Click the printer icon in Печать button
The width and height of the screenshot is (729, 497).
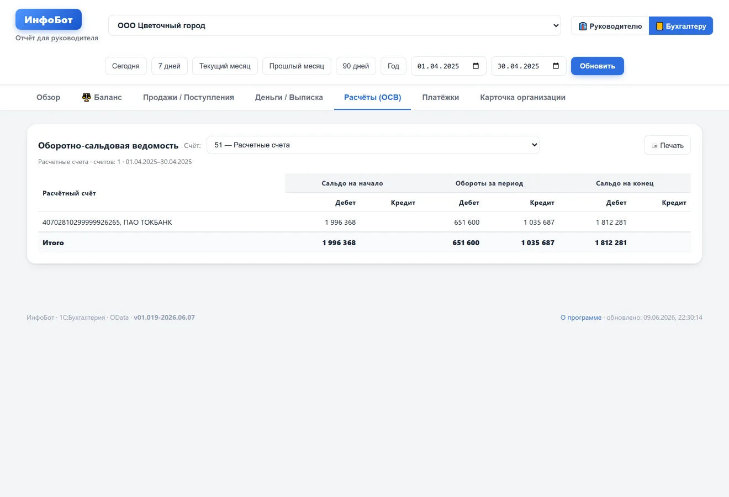point(654,146)
